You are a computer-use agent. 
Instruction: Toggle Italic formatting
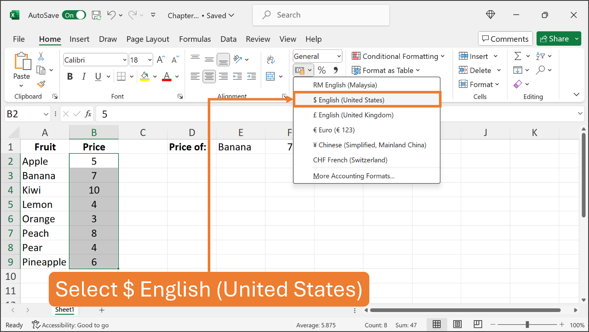[84, 77]
